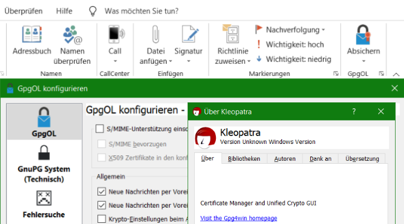The image size is (404, 224).
Task: Click the Kleopatra logo image
Action: tap(206, 138)
